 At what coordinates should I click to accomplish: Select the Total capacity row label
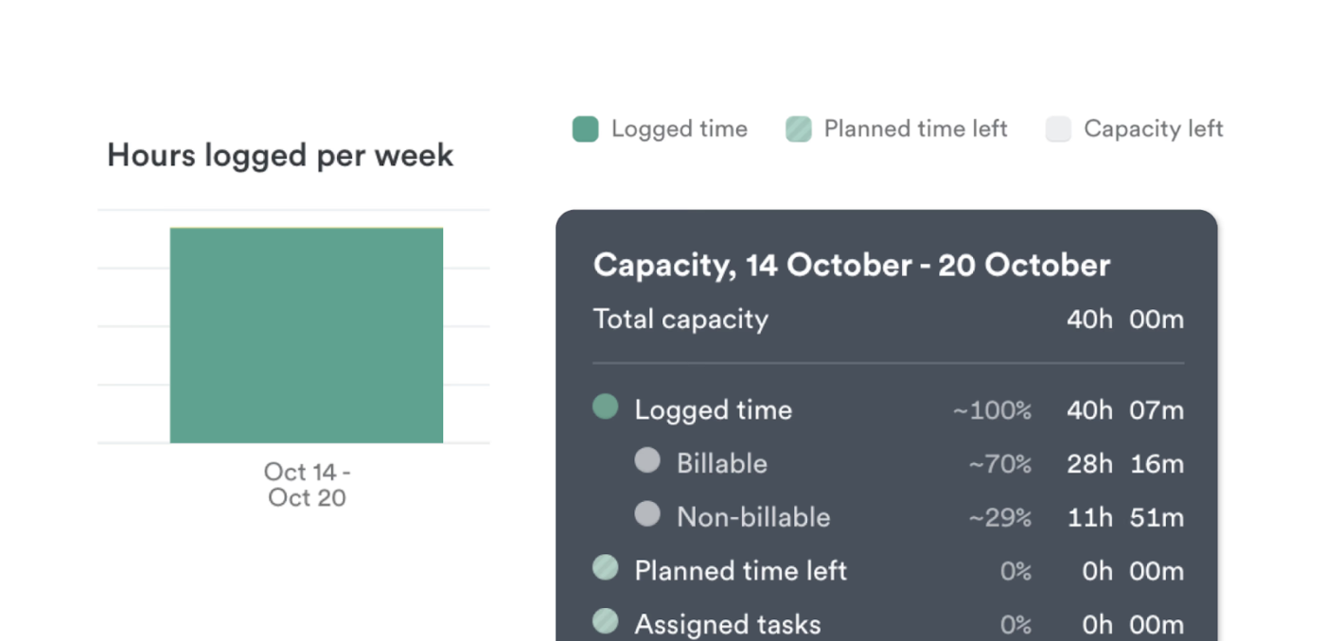(680, 320)
